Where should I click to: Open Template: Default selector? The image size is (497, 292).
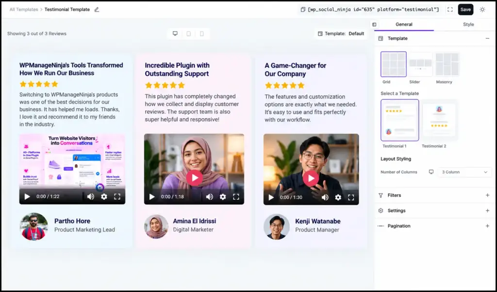341,33
